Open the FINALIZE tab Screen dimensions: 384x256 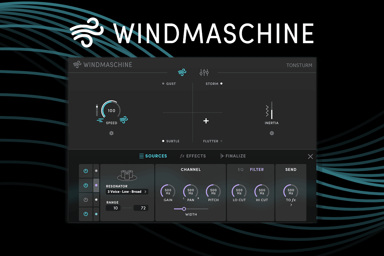(x=233, y=156)
